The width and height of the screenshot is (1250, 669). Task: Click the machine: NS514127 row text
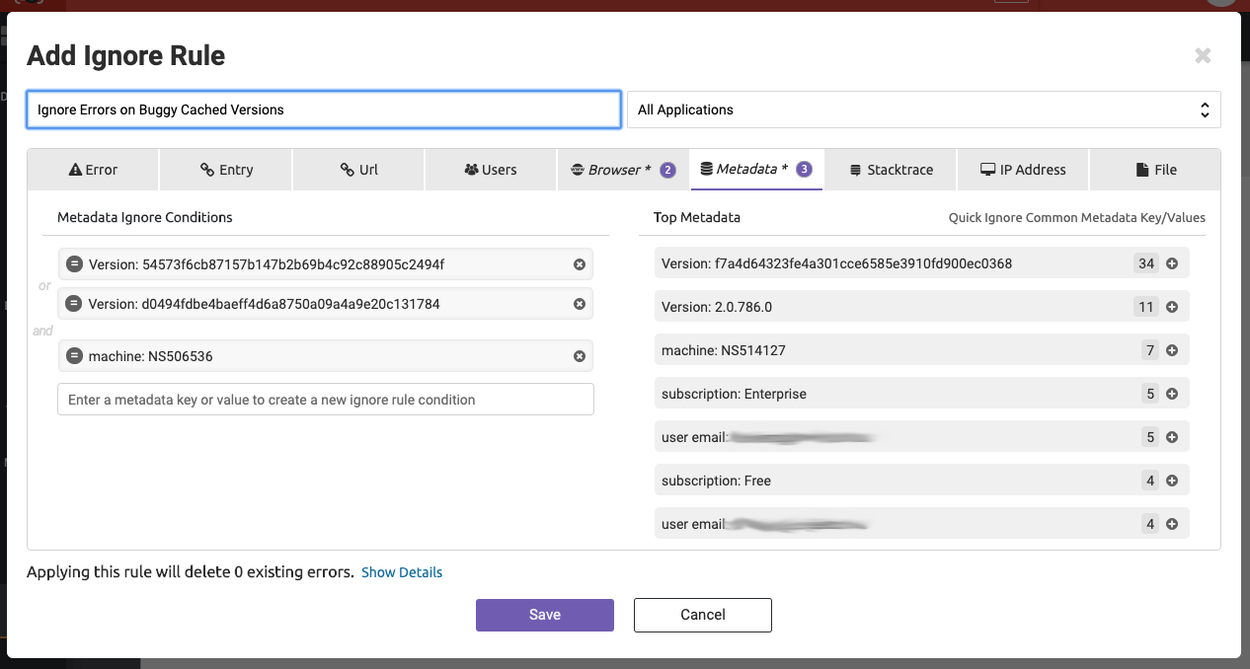(724, 350)
